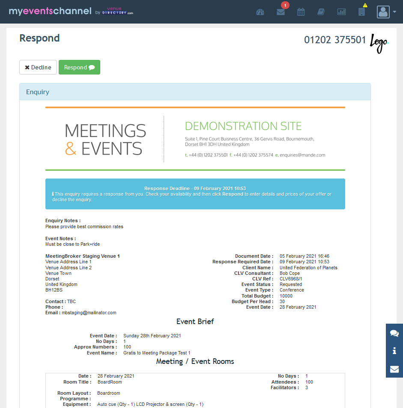Screen dimensions: 403x408
Task: Open messages envelope in top bar
Action: [281, 12]
